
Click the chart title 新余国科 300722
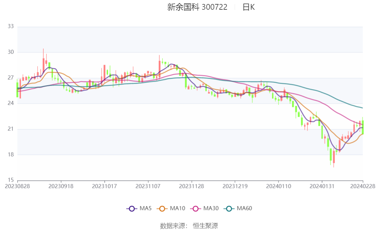[x=197, y=7]
